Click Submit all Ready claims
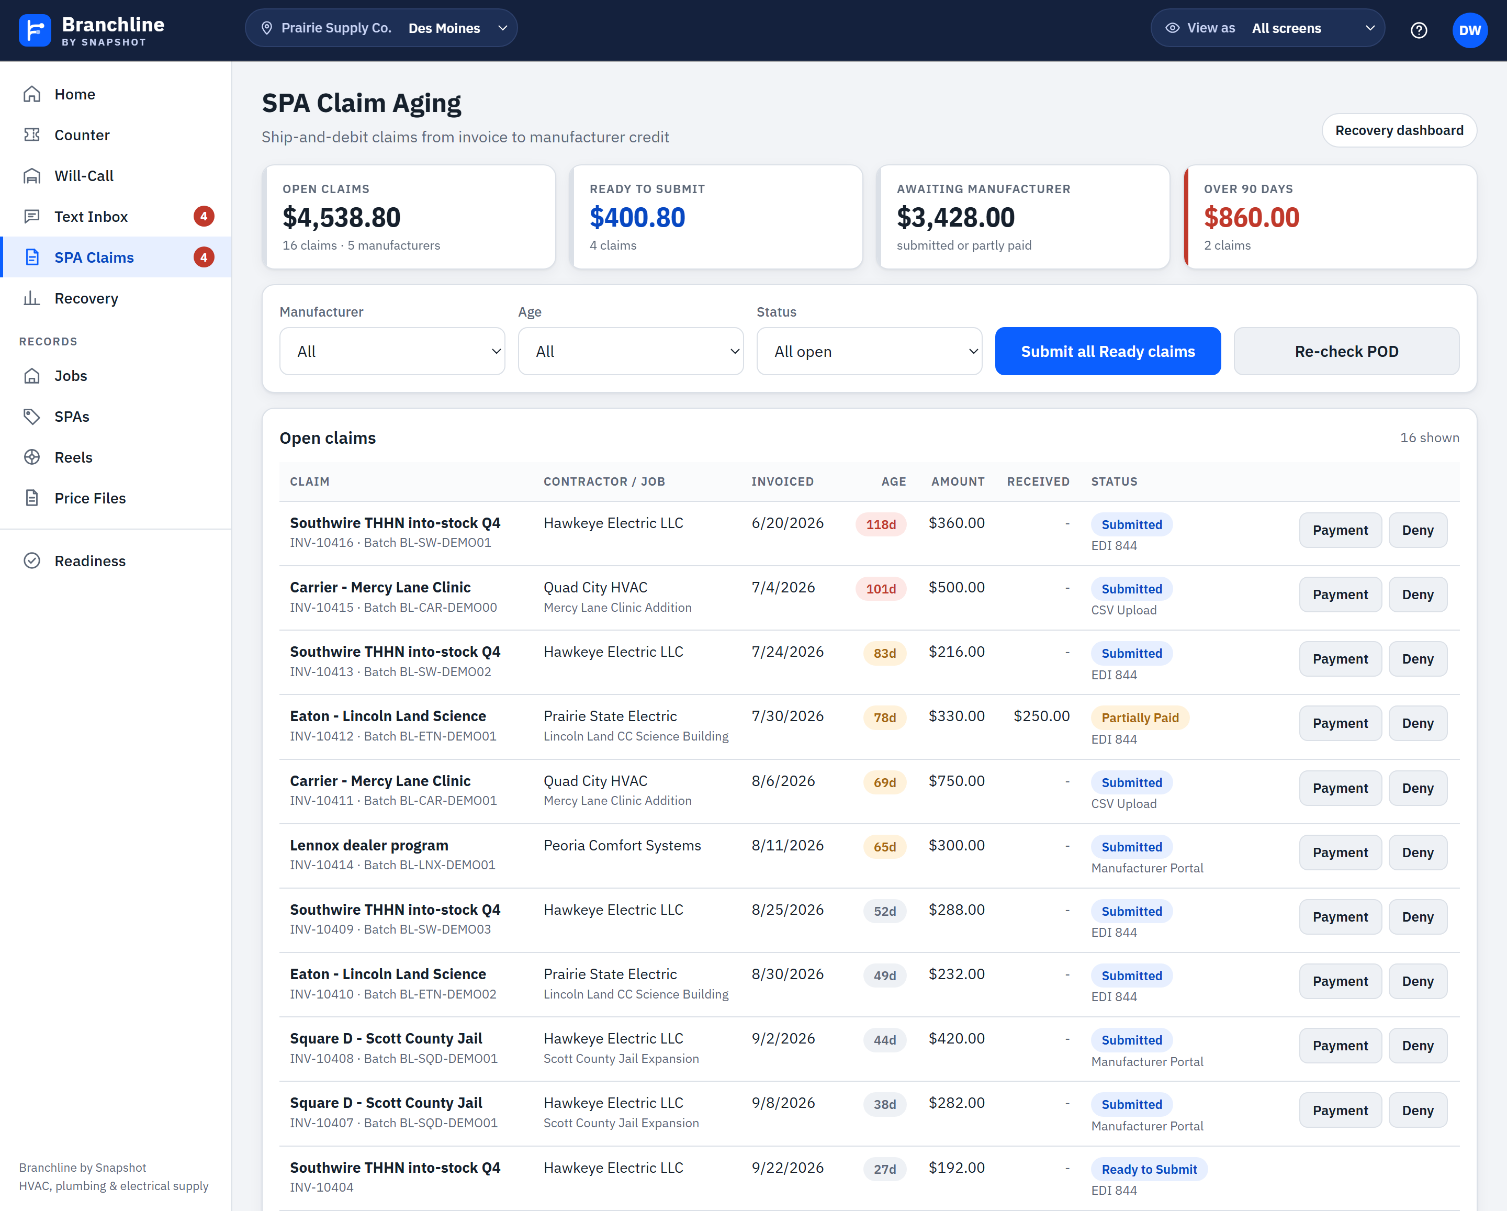This screenshot has height=1211, width=1507. [1108, 351]
